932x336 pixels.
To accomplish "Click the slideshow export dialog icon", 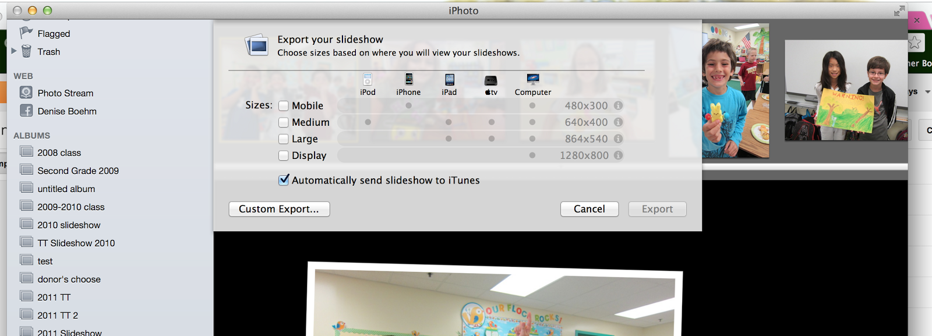I will point(256,45).
